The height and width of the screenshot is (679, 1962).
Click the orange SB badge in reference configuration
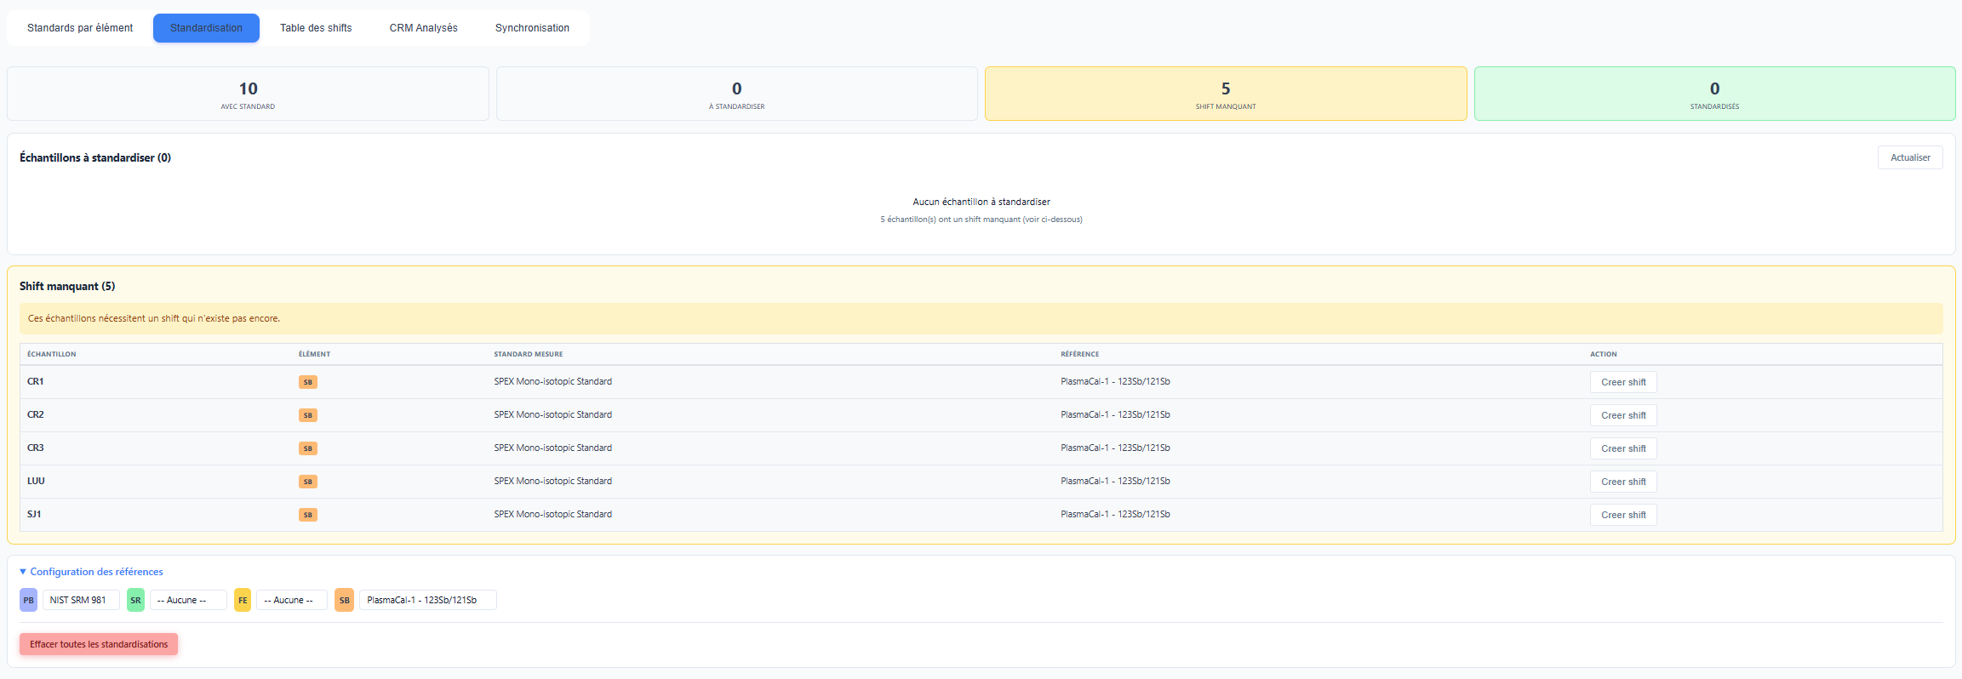pos(344,600)
